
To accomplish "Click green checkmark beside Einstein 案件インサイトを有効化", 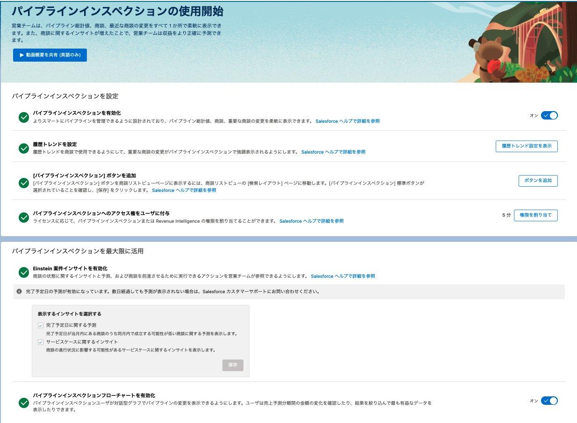I will (x=24, y=272).
